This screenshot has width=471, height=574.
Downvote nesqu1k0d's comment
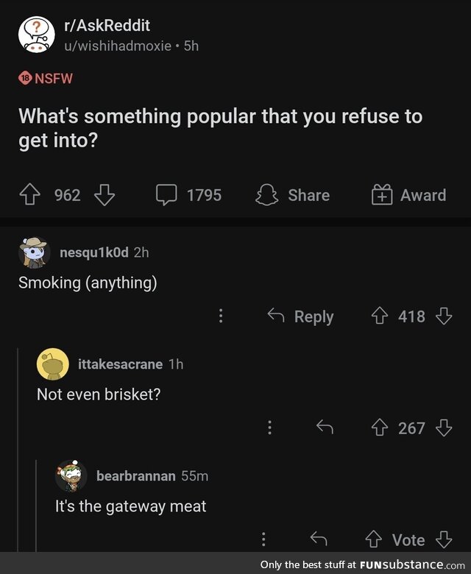pos(444,316)
